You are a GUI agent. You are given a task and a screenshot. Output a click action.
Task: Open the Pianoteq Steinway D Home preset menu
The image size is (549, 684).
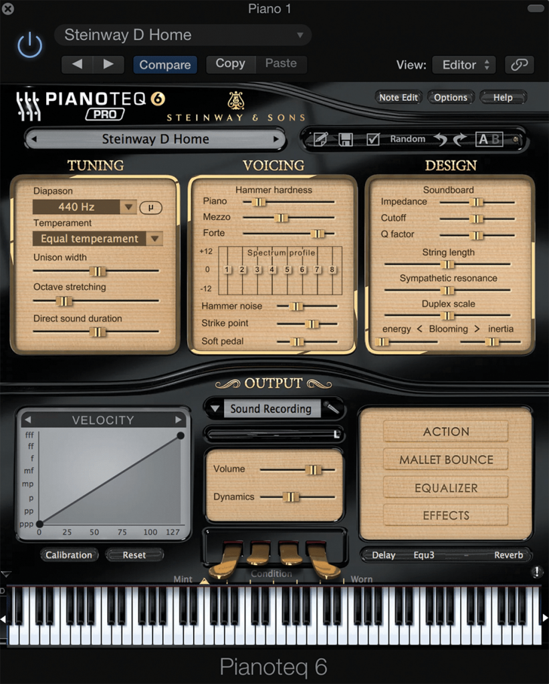[x=155, y=139]
